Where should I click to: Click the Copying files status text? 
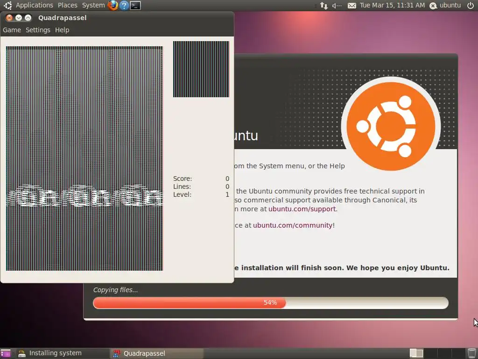[x=116, y=290]
